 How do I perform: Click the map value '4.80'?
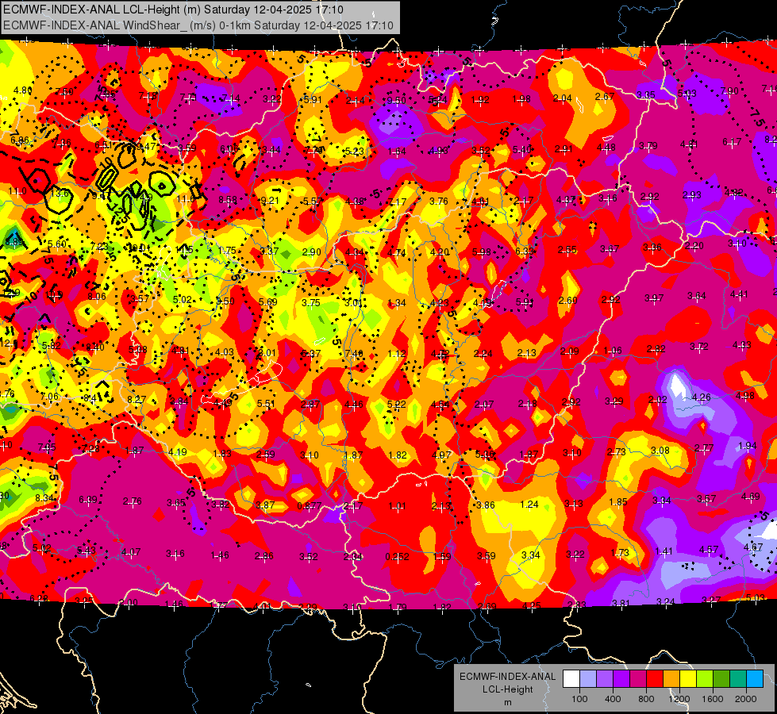tap(23, 90)
